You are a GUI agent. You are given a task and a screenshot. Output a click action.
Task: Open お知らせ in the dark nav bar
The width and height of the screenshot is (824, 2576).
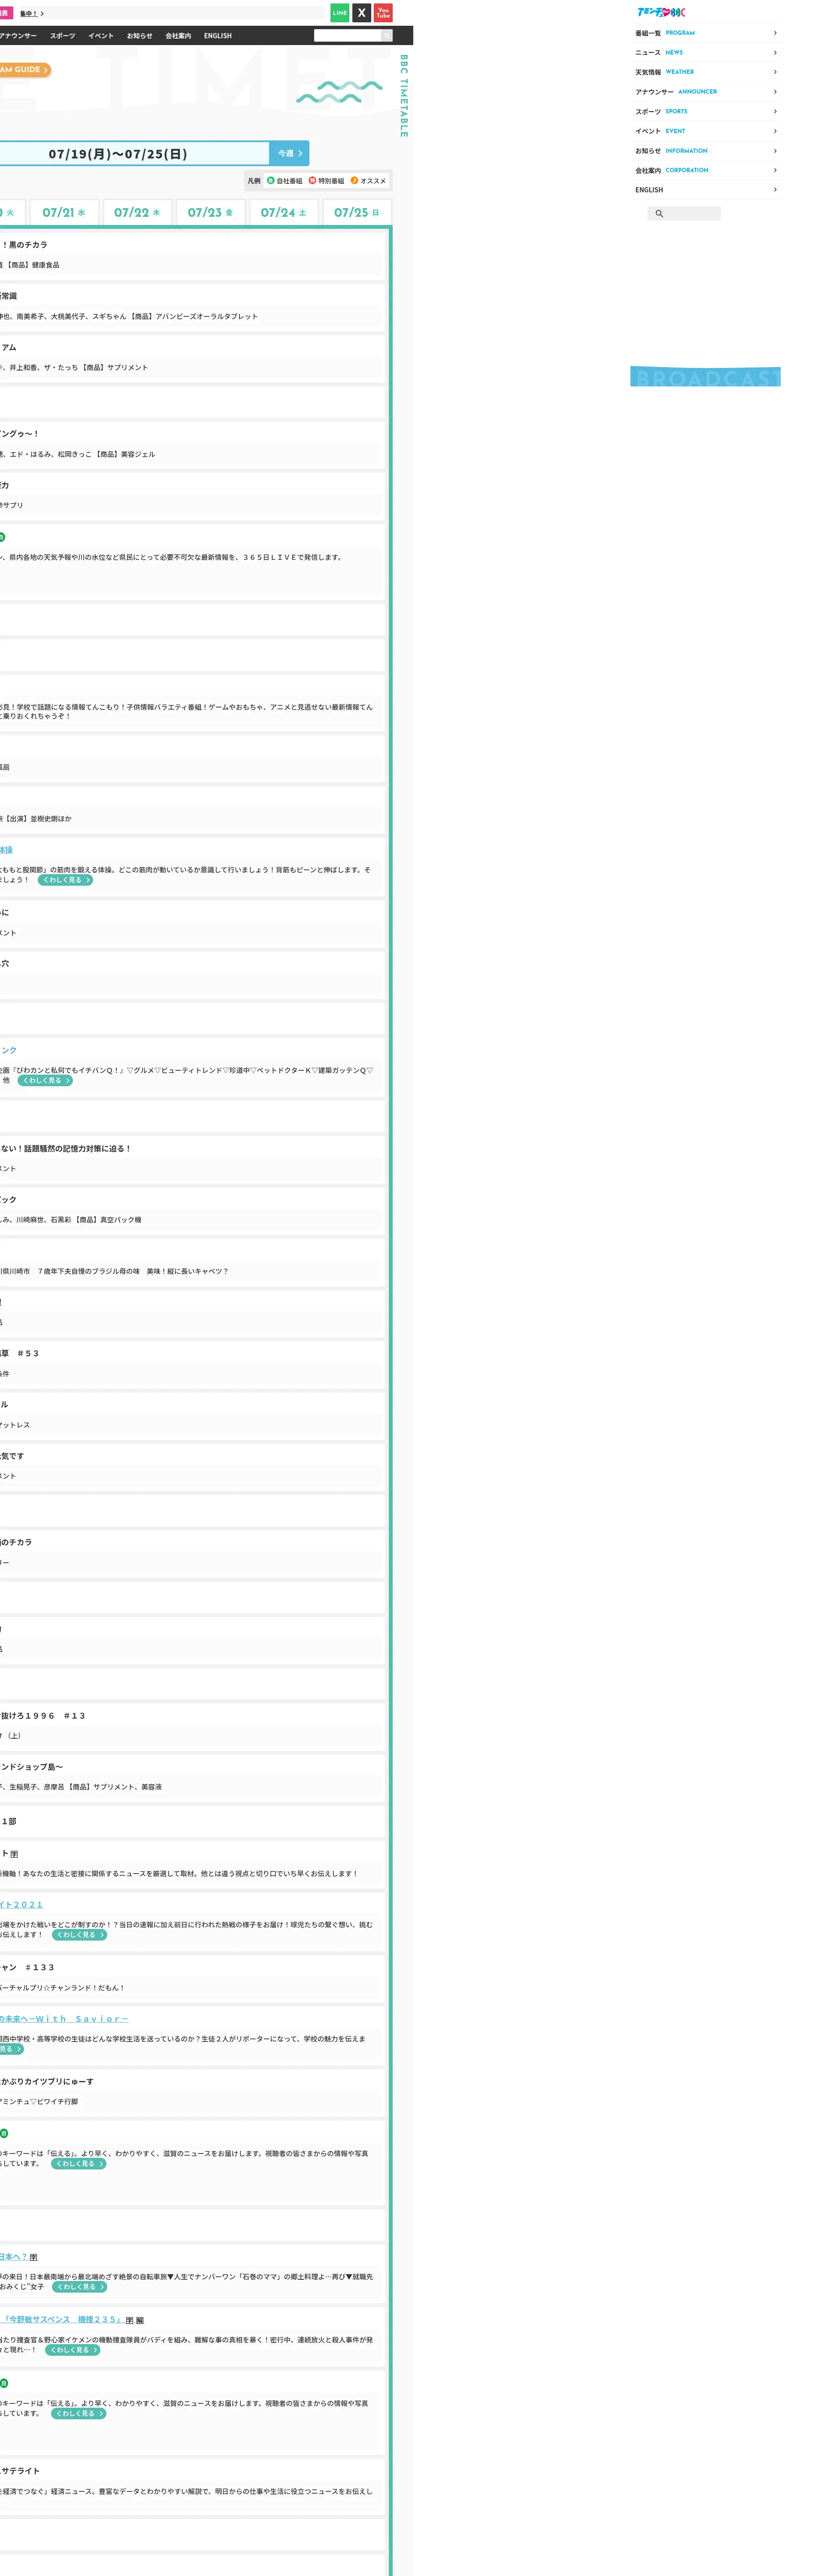[140, 36]
